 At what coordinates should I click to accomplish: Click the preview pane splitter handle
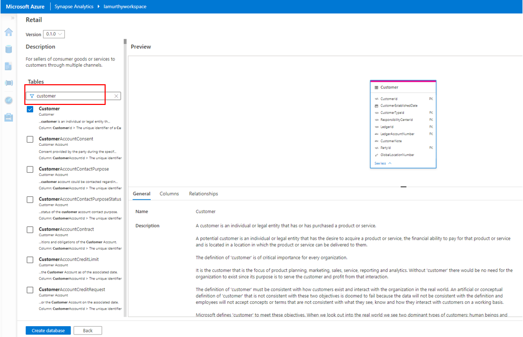403,187
